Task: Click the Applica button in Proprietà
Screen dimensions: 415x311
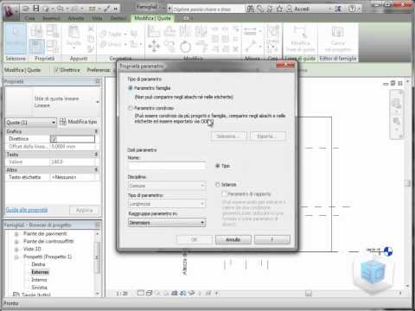Action: pyautogui.click(x=85, y=210)
